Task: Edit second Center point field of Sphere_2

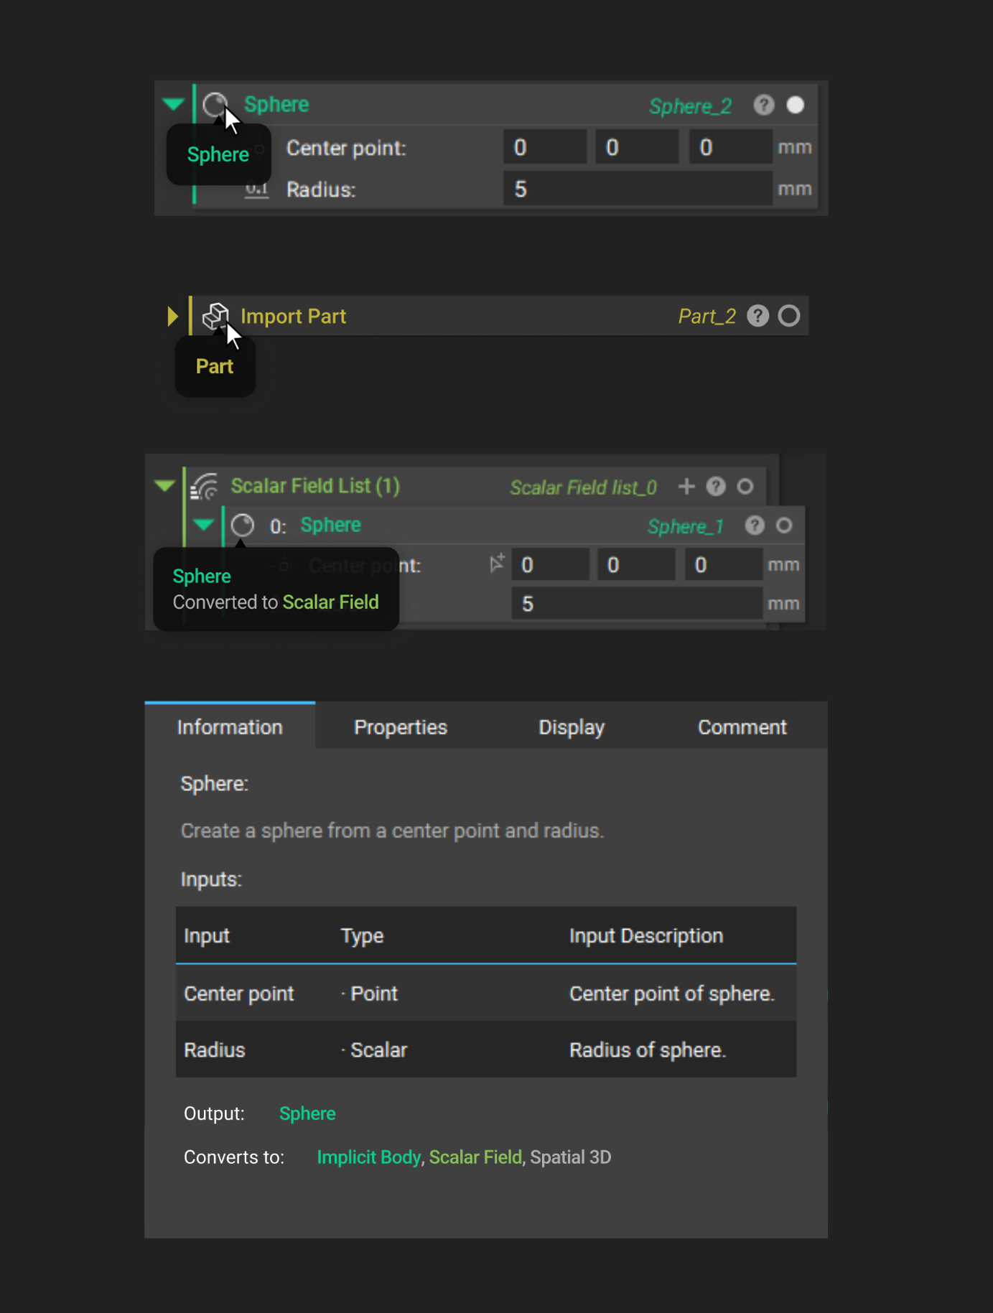Action: (x=637, y=148)
